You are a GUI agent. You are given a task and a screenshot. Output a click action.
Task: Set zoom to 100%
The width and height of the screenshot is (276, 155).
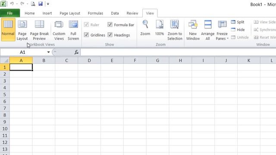[160, 28]
